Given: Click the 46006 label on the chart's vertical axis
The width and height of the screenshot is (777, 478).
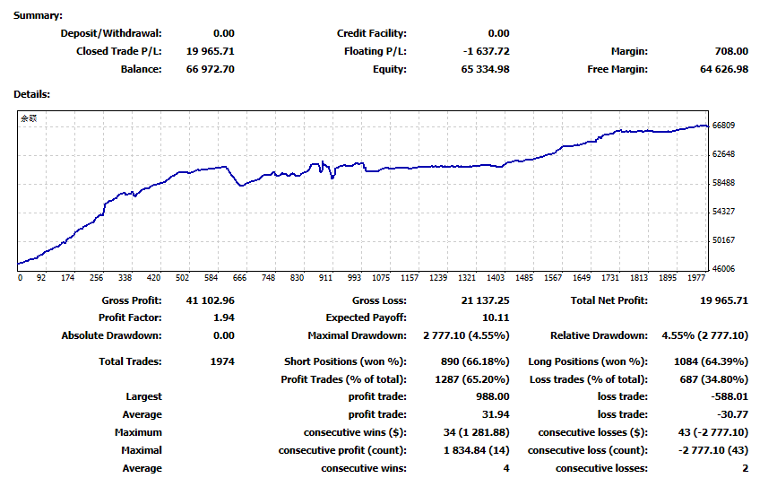Looking at the screenshot, I should [724, 269].
